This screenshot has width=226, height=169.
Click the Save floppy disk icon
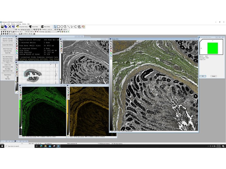[x=2, y=27]
